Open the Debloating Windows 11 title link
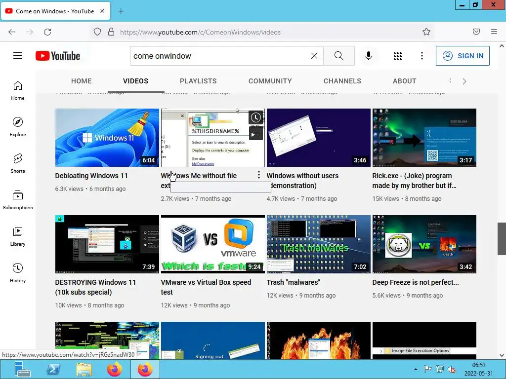The image size is (506, 379). coord(91,176)
